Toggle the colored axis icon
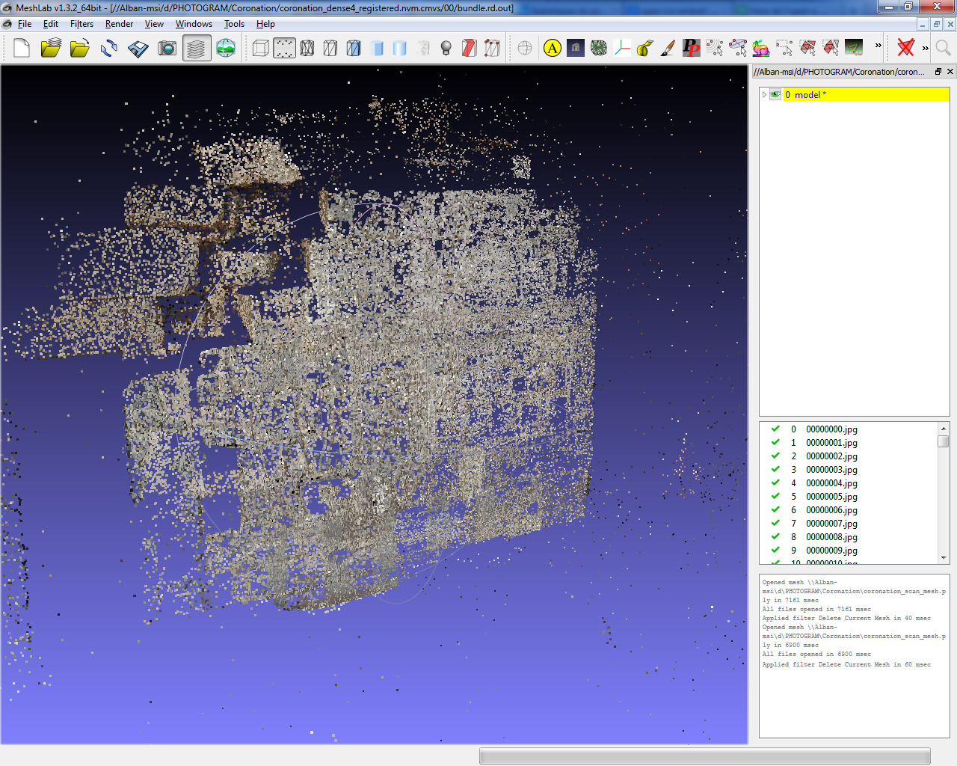This screenshot has width=957, height=766. (x=622, y=49)
